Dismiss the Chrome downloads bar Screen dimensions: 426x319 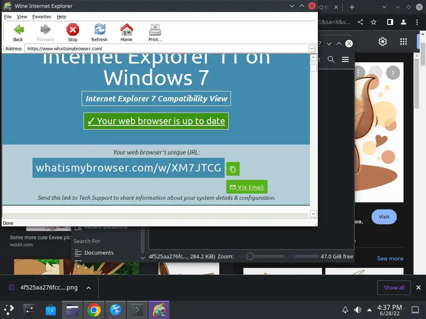[419, 287]
